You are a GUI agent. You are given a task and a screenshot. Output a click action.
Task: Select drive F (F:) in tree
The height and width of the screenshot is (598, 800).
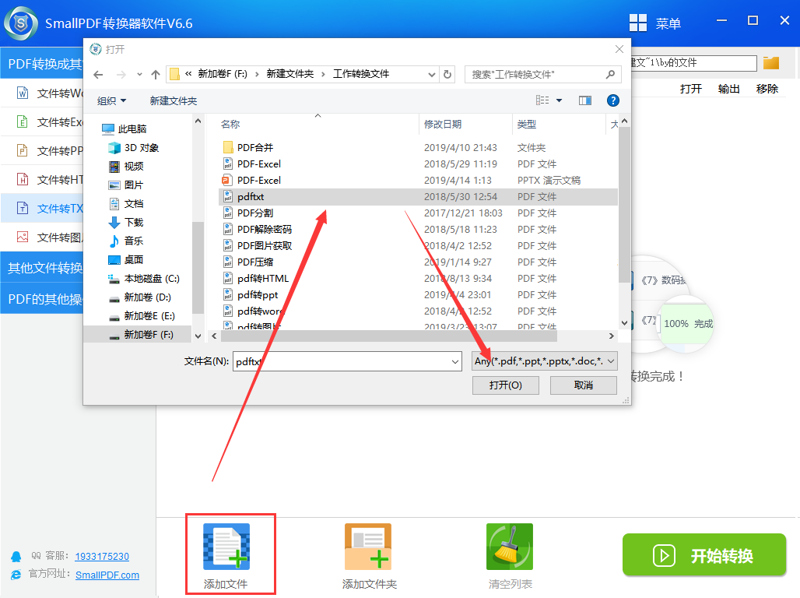(x=138, y=335)
